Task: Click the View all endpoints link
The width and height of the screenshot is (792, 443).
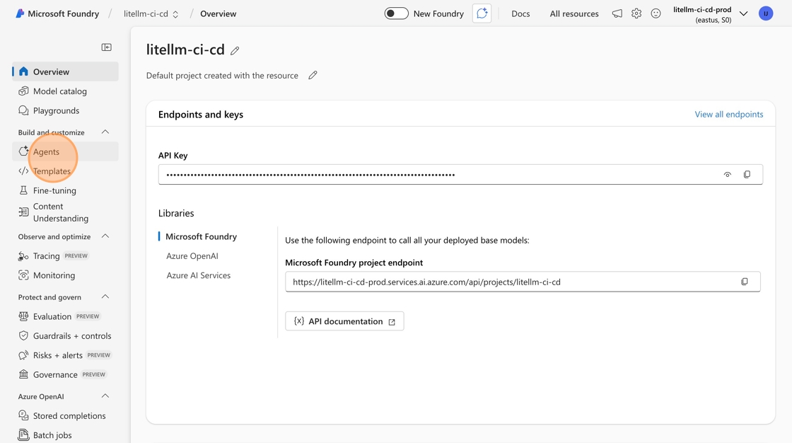Action: (x=728, y=114)
